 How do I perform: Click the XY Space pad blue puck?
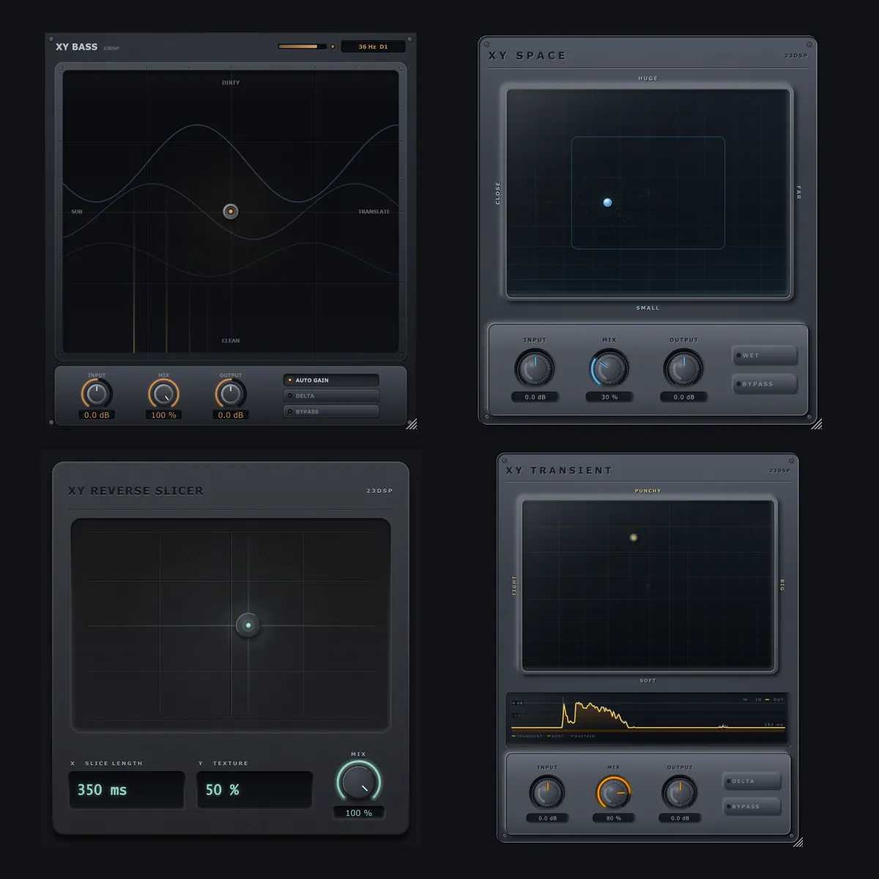pyautogui.click(x=607, y=202)
